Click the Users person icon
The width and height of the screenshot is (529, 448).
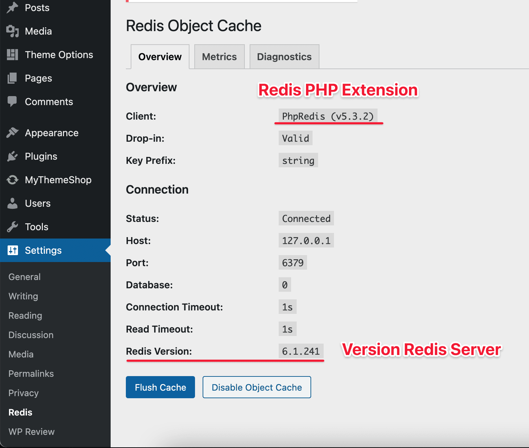coord(12,203)
